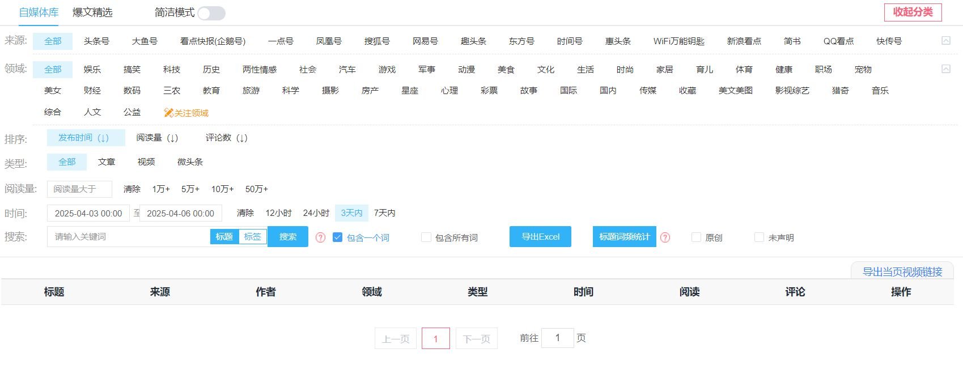Choose 微头条 type
This screenshot has width=963, height=374.
pos(190,161)
